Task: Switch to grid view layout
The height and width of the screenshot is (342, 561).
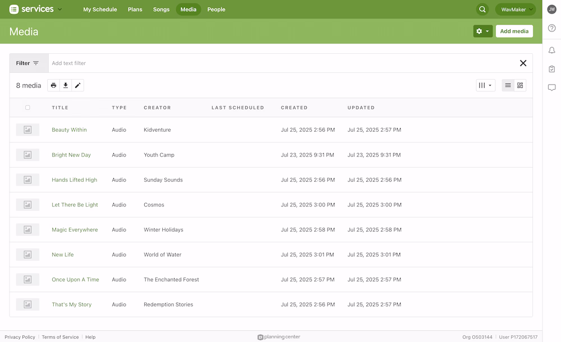Action: 520,85
